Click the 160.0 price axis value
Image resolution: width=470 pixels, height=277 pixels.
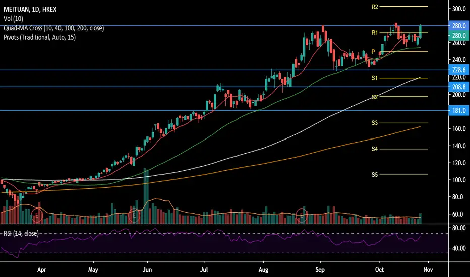pyautogui.click(x=459, y=128)
